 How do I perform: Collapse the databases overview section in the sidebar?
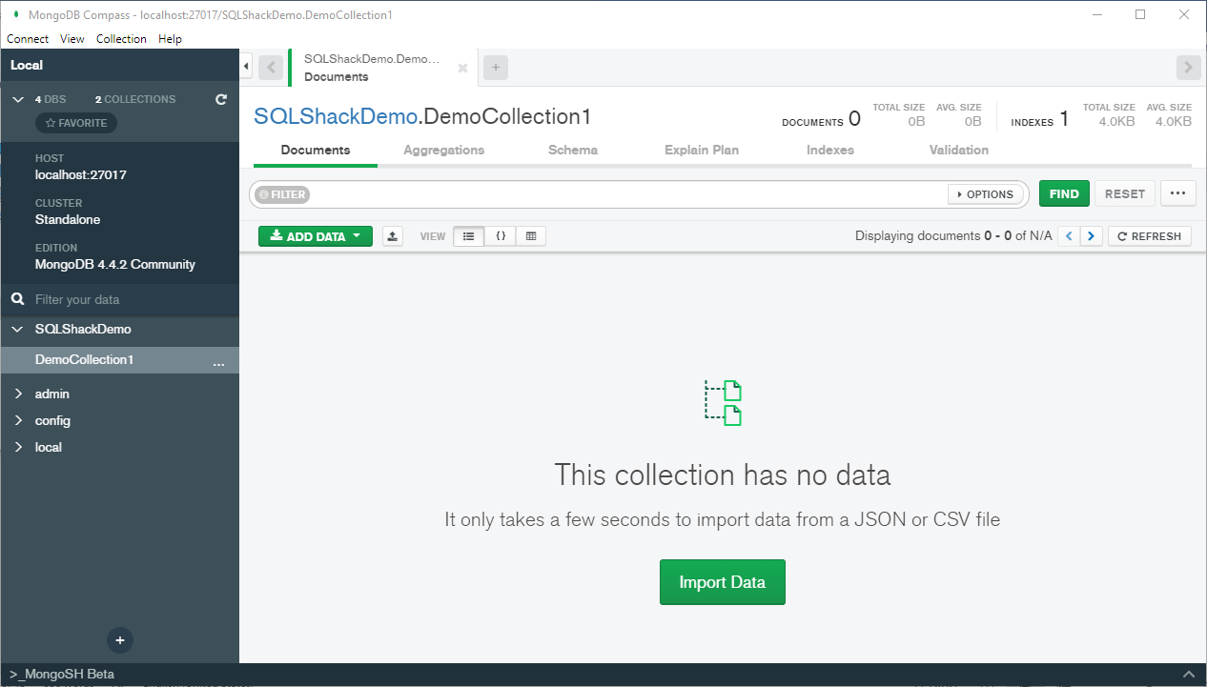pyautogui.click(x=17, y=99)
